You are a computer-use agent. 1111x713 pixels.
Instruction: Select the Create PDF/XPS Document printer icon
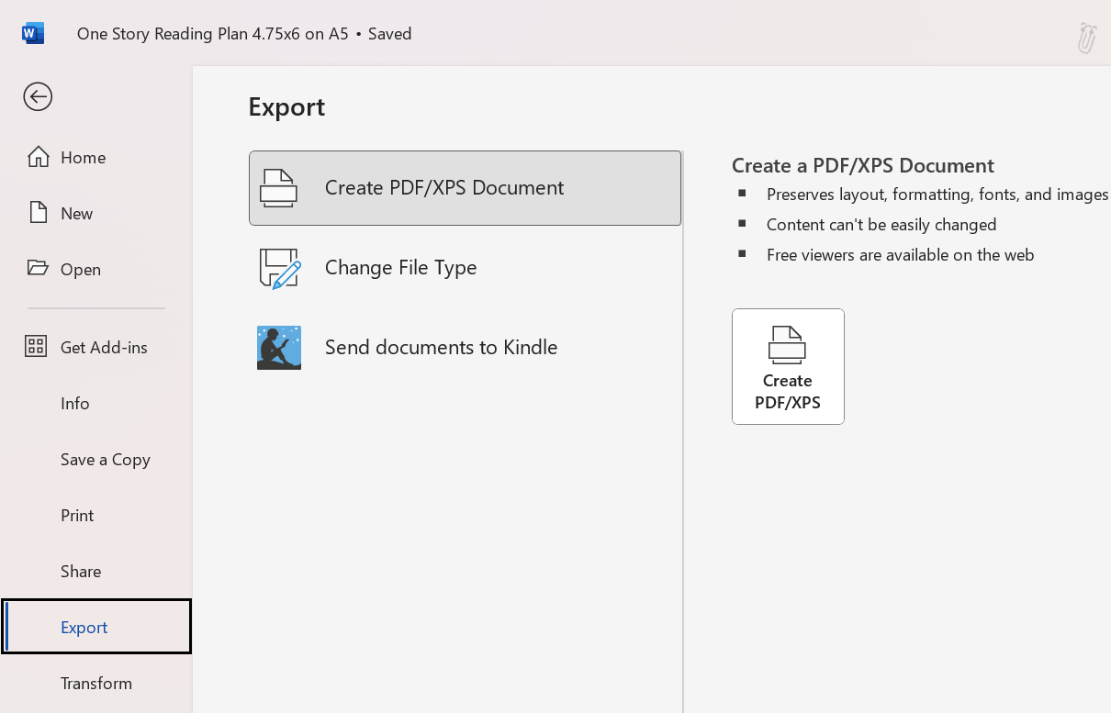(278, 187)
